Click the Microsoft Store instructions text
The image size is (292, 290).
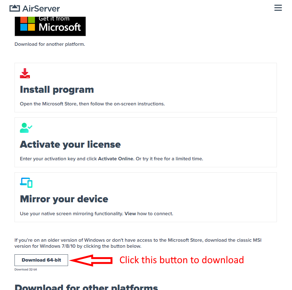tap(92, 104)
